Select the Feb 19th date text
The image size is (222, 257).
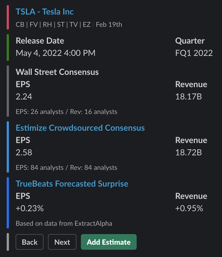point(109,25)
